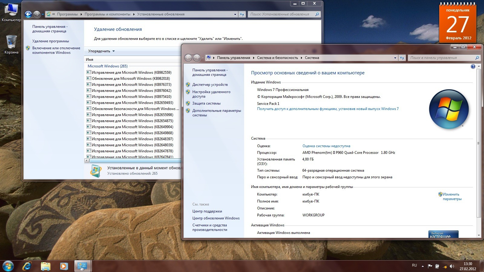Image resolution: width=484 pixels, height=272 pixels.
Task: Click Оценка системы недоступна link
Action: (326, 146)
